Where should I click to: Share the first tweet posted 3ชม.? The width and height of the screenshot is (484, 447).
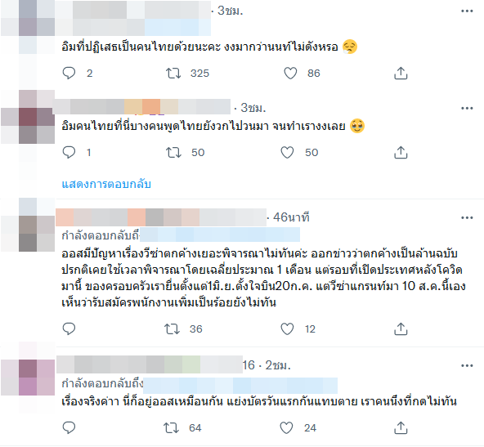pyautogui.click(x=401, y=73)
